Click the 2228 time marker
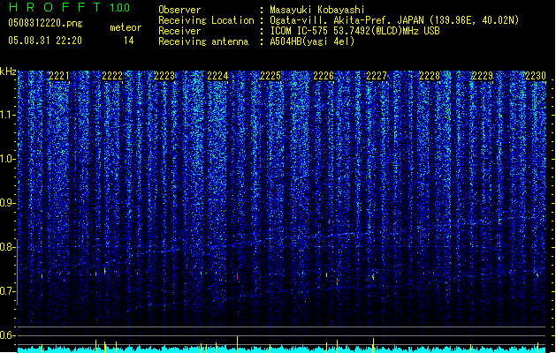Screen dimensions: 556x353 (x=430, y=76)
